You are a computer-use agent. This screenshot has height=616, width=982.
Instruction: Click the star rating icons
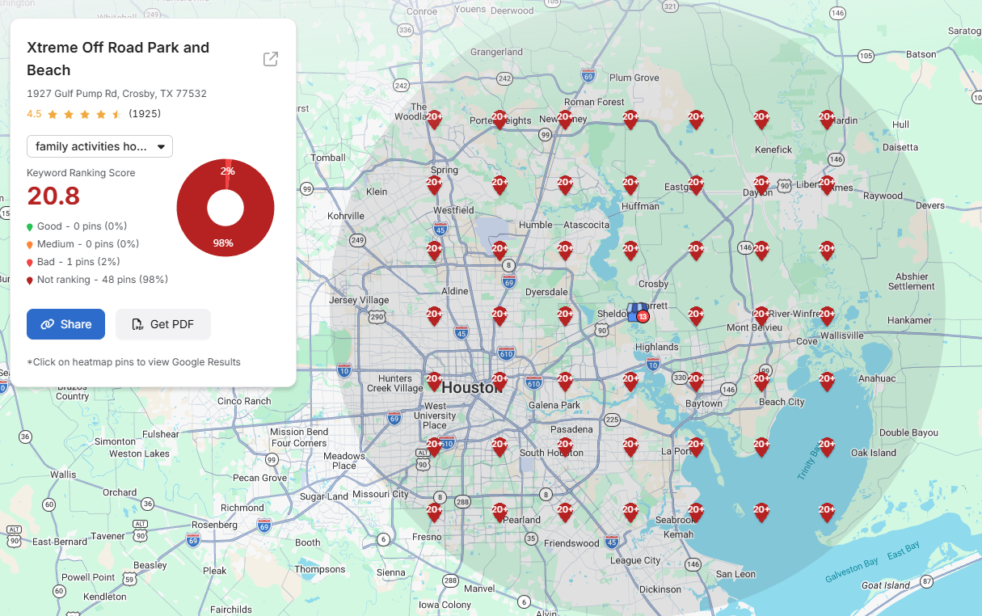[x=84, y=114]
